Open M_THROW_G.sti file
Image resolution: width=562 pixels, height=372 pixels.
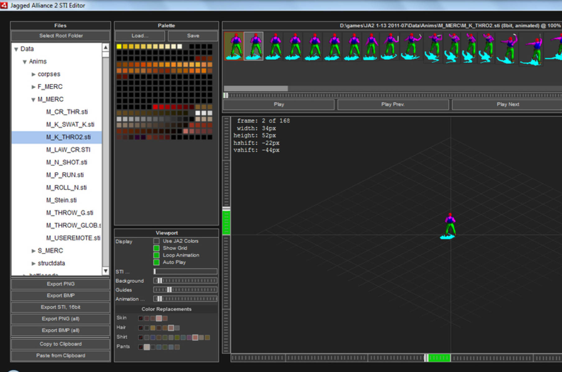[x=70, y=213]
